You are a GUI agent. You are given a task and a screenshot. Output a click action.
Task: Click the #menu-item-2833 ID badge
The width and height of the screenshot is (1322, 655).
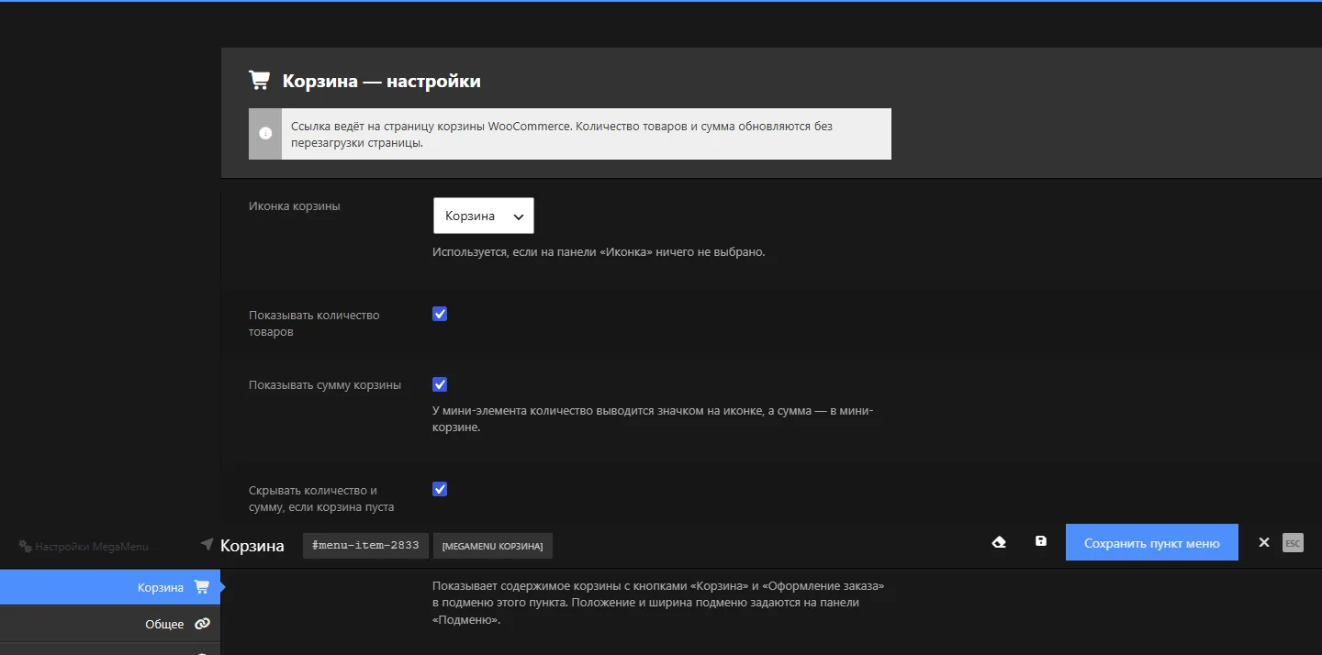point(366,545)
